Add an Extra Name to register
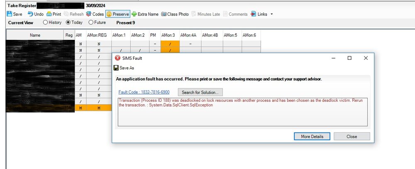 pos(145,14)
